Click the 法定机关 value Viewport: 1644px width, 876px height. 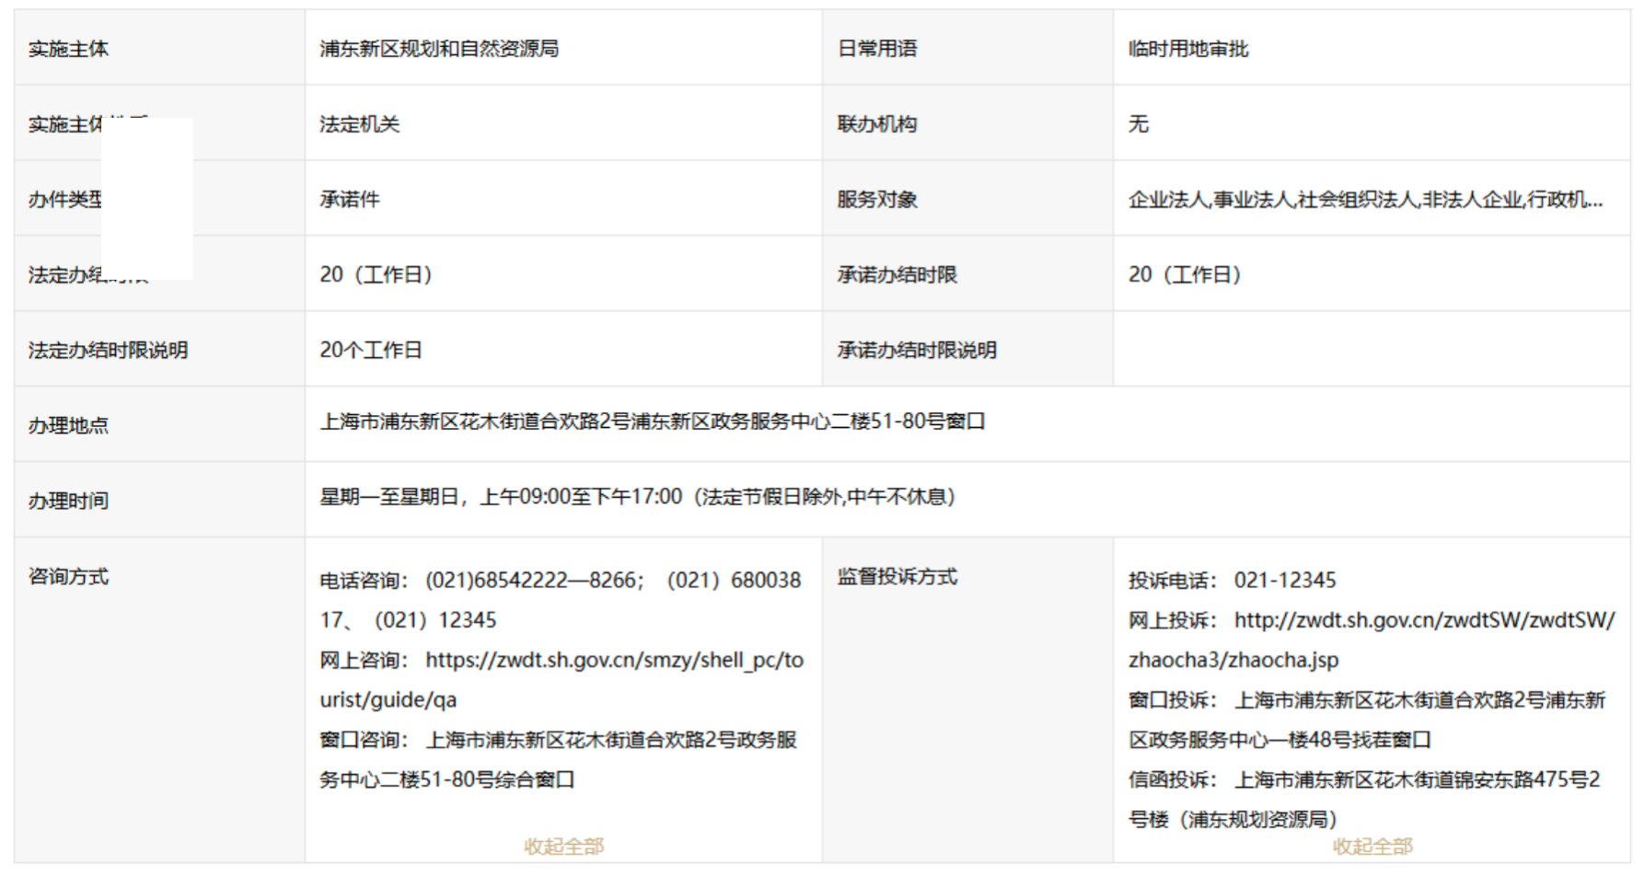point(360,124)
